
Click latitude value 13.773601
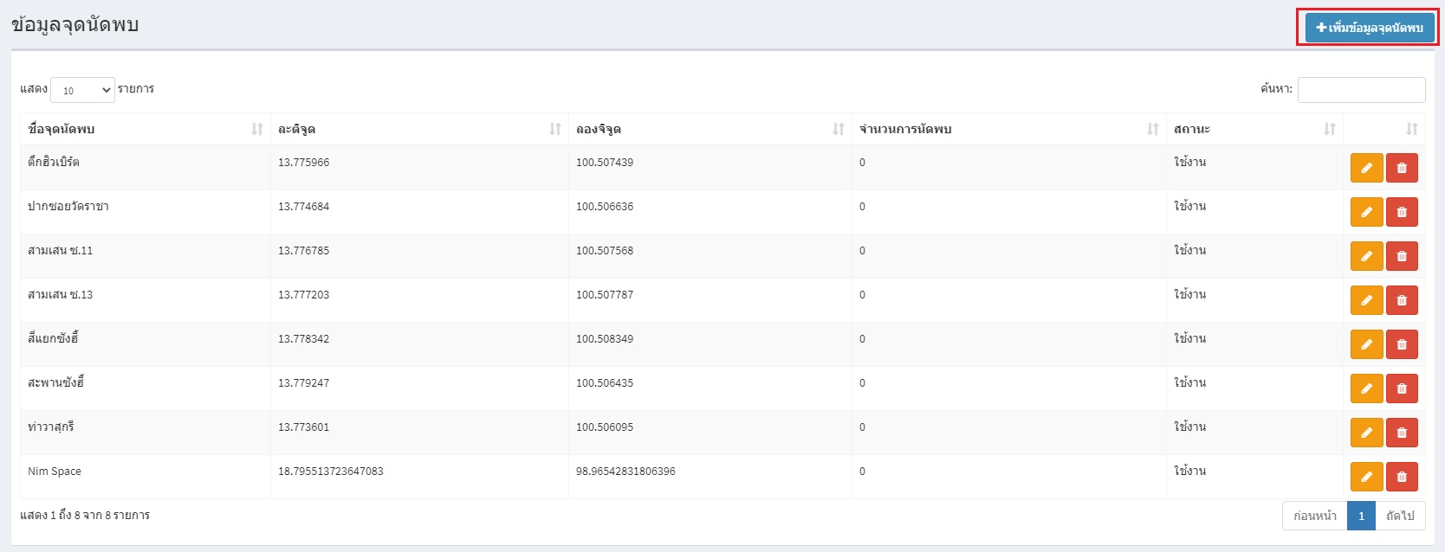pos(303,427)
